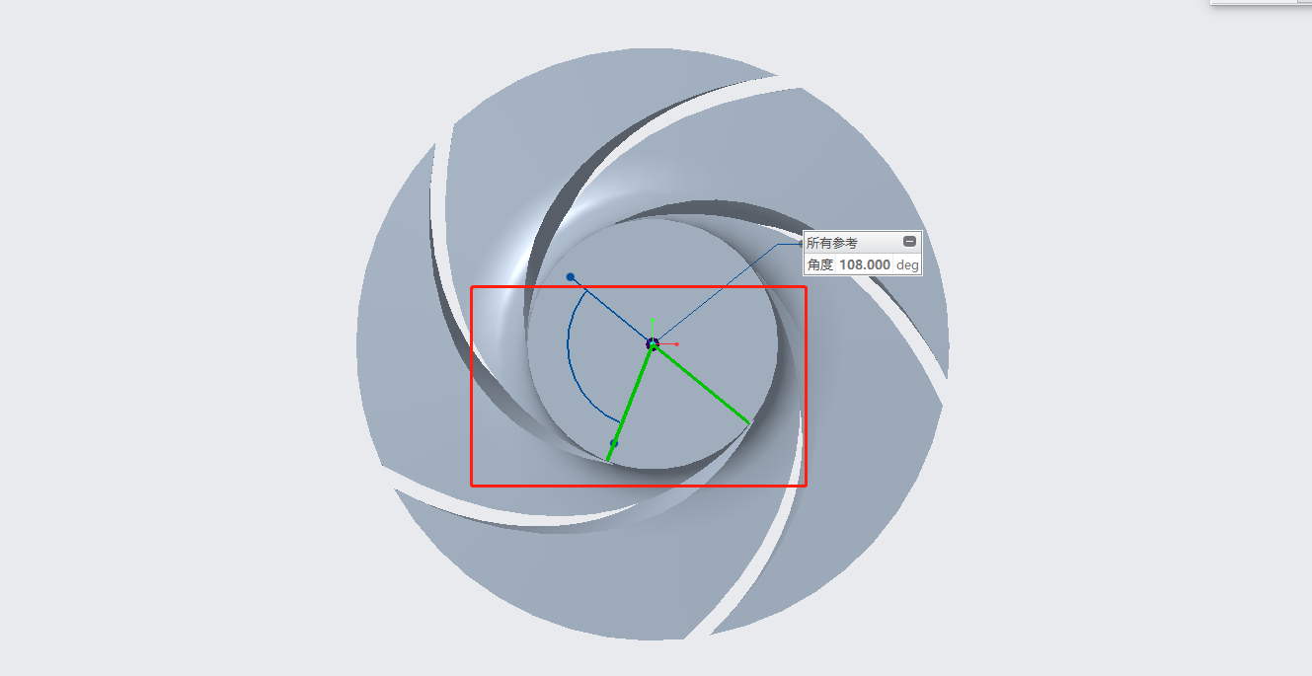Click the red X-axis arrow tip
The width and height of the screenshot is (1312, 676).
tap(677, 343)
